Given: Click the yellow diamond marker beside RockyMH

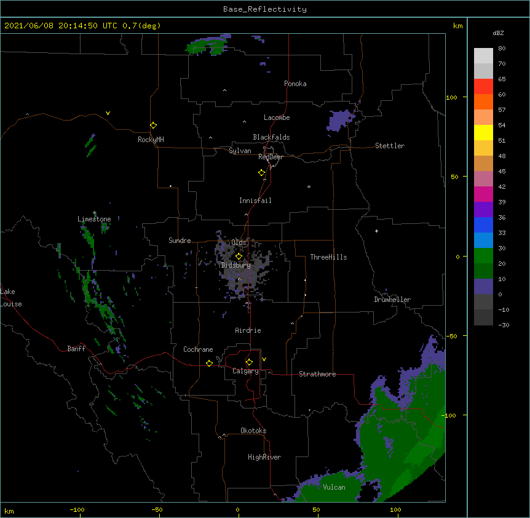Looking at the screenshot, I should pyautogui.click(x=153, y=126).
